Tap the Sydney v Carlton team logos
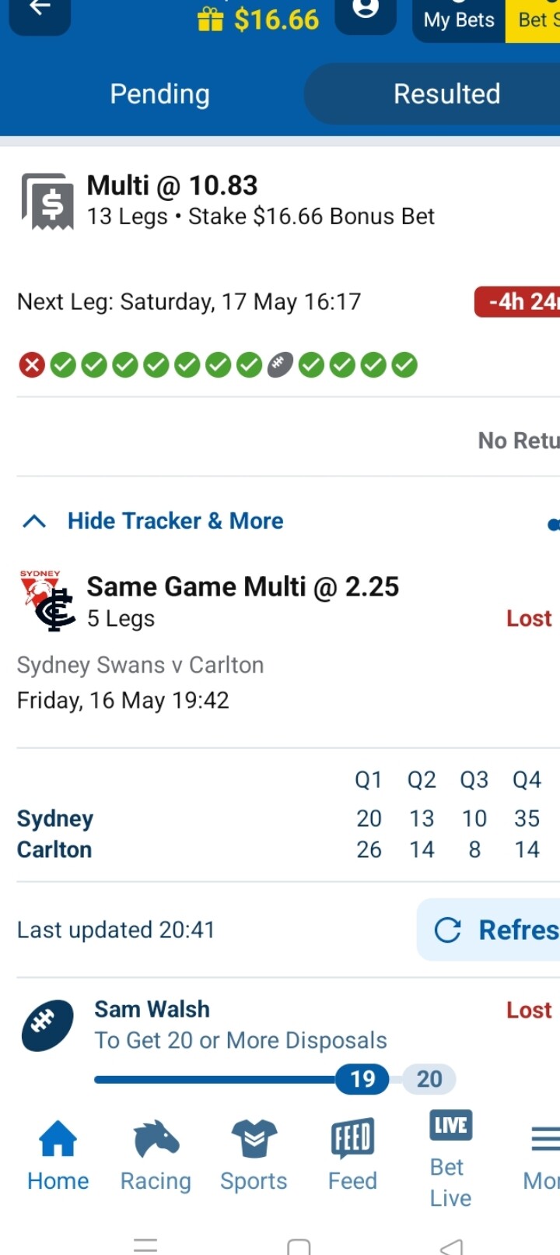Screen dimensions: 560x1255 pyautogui.click(x=47, y=600)
